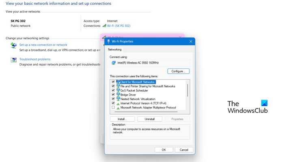This screenshot has width=284, height=162.
Task: Toggle the QoS Packet Scheduler checkbox
Action: [x=113, y=90]
